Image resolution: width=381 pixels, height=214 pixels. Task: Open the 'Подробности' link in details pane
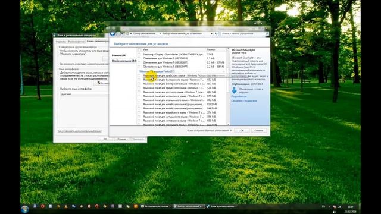[x=239, y=96]
